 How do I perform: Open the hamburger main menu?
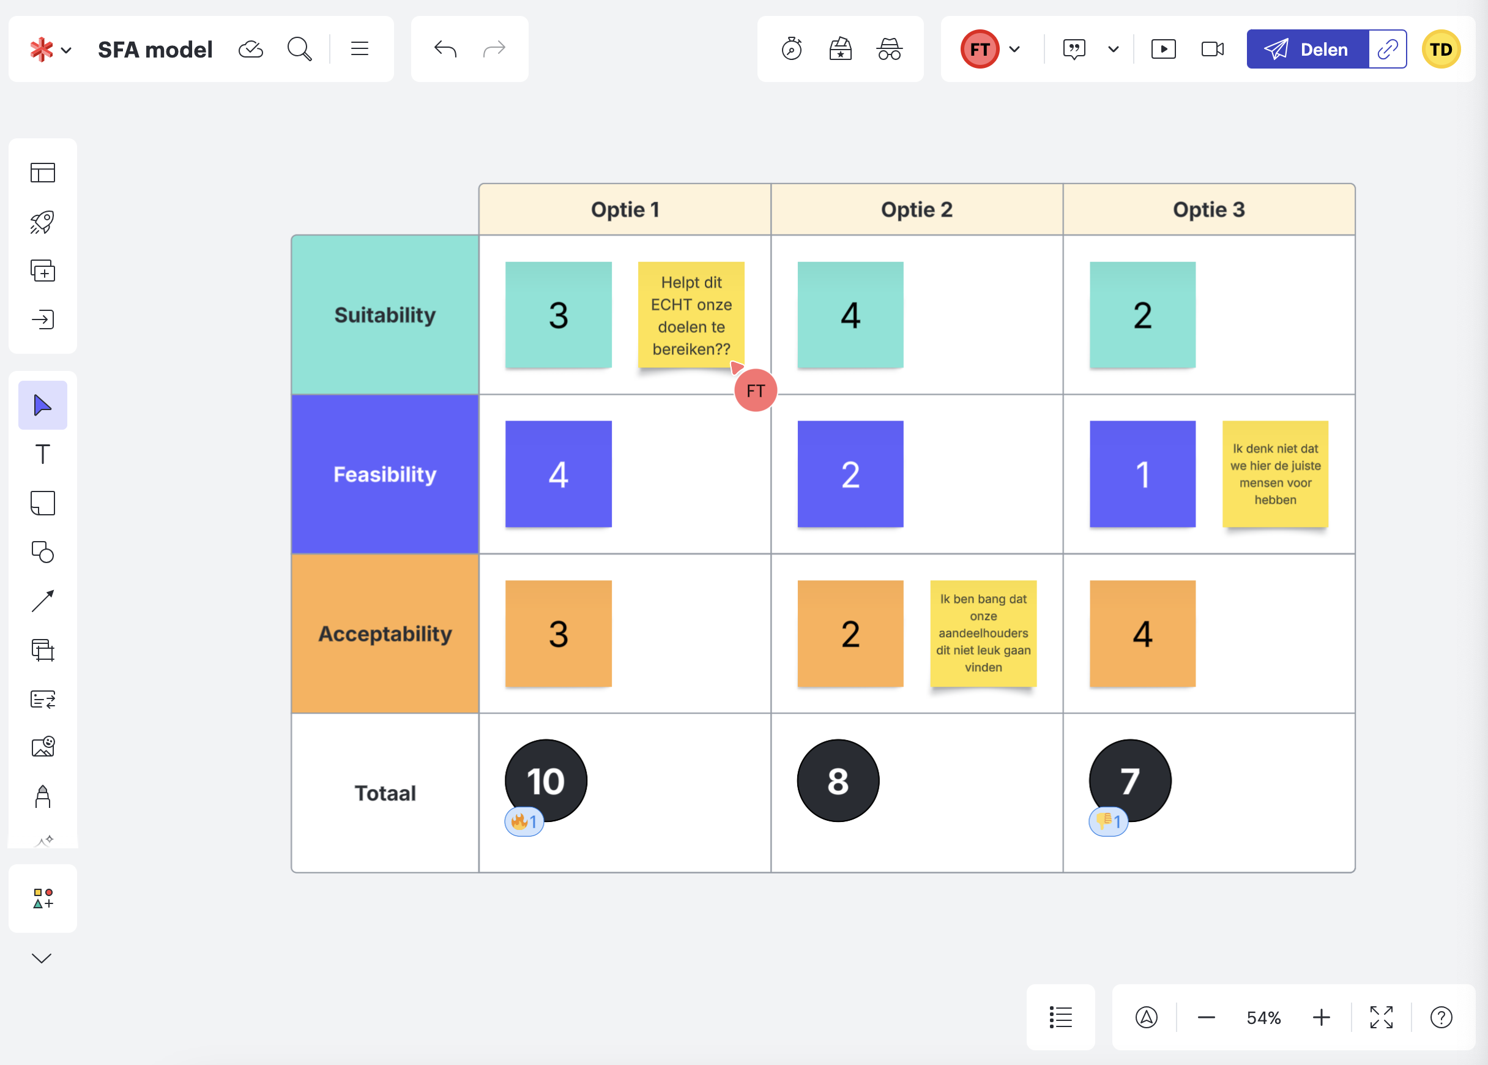coord(359,49)
